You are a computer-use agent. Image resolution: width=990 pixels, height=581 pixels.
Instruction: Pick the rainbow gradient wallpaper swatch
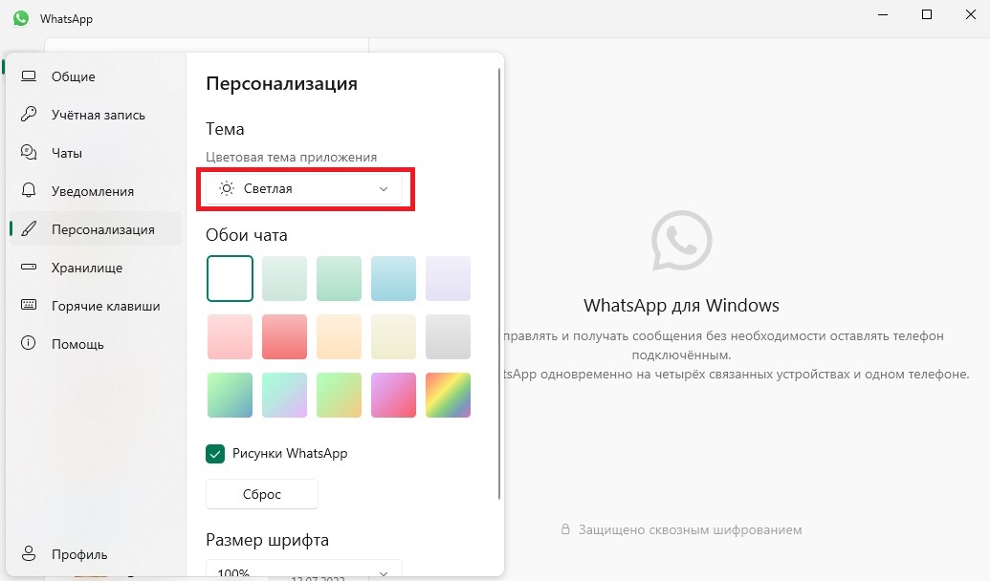click(x=449, y=395)
